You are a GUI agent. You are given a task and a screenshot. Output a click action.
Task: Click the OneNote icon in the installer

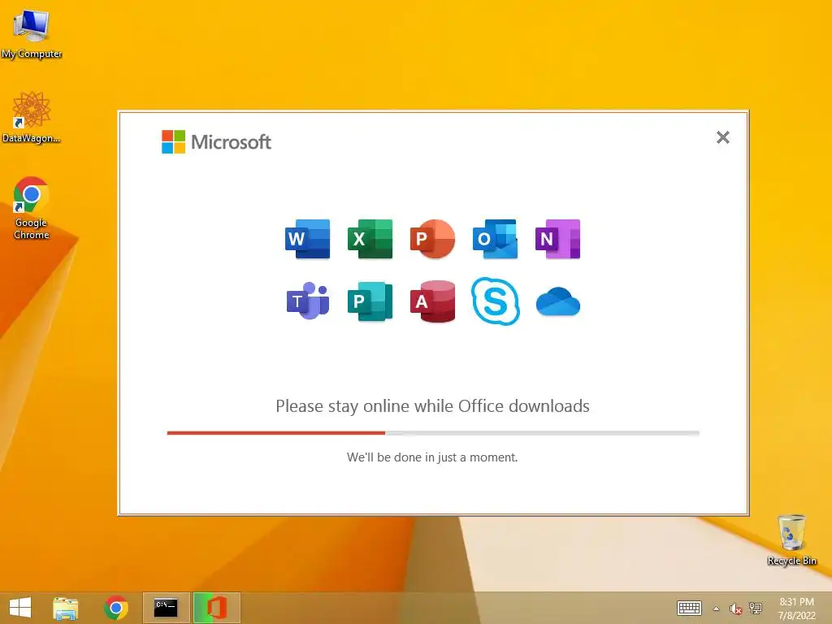557,239
